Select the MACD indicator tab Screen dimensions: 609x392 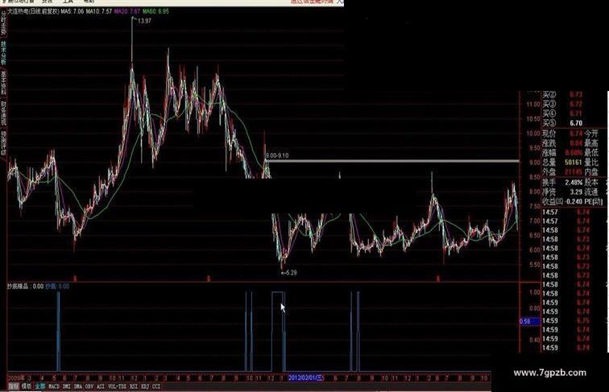(x=54, y=386)
